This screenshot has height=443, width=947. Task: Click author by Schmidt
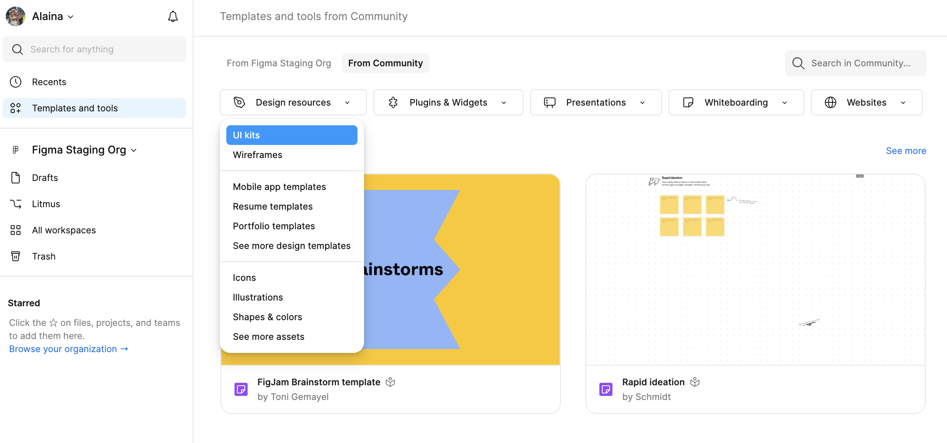(647, 397)
